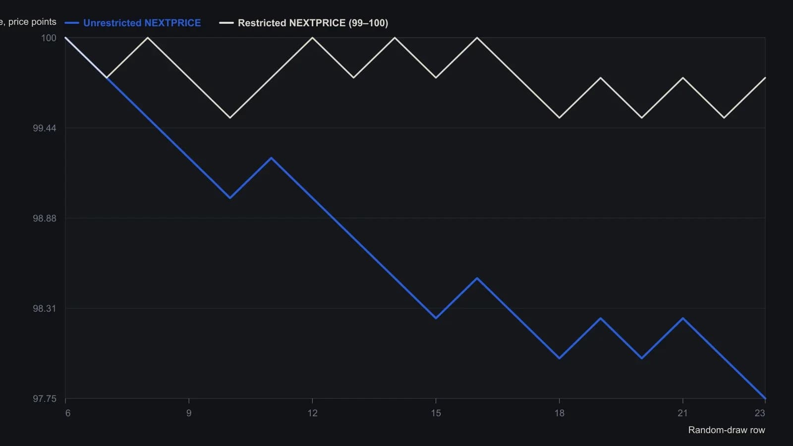Click the white line's peak at row 12
This screenshot has width=793, height=446.
[312, 38]
